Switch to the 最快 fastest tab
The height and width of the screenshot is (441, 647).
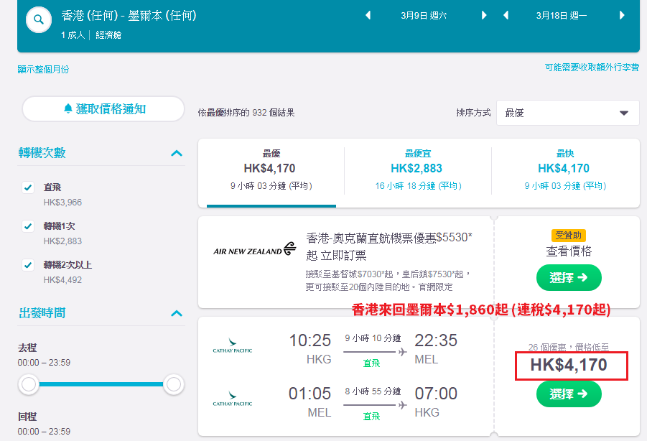click(x=565, y=170)
